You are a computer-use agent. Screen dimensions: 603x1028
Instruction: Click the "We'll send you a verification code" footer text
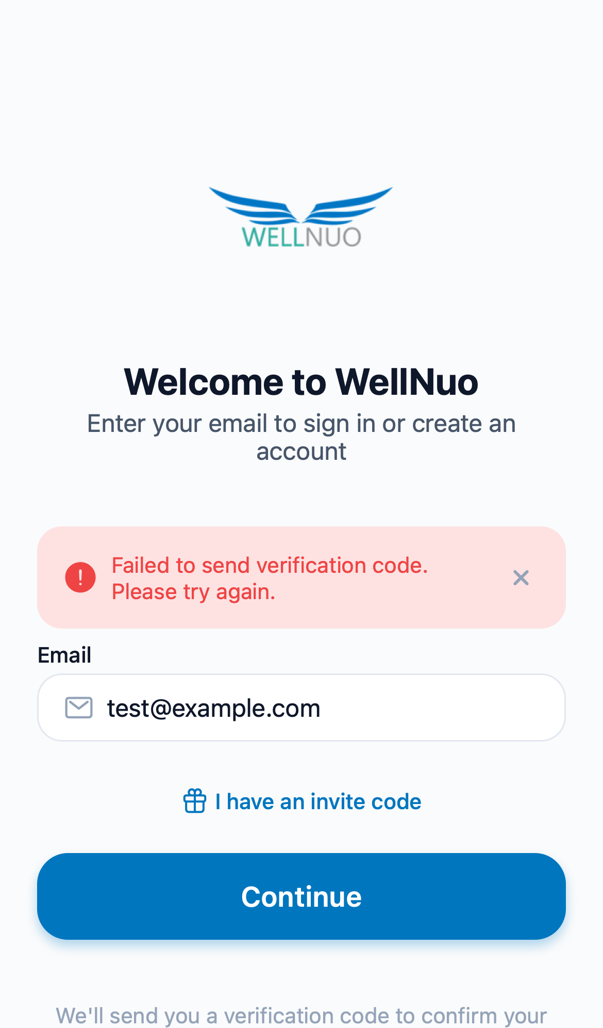coord(301,1016)
